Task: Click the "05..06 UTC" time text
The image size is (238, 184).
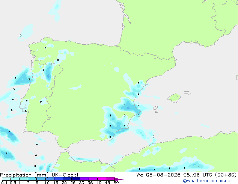Action: (197, 175)
